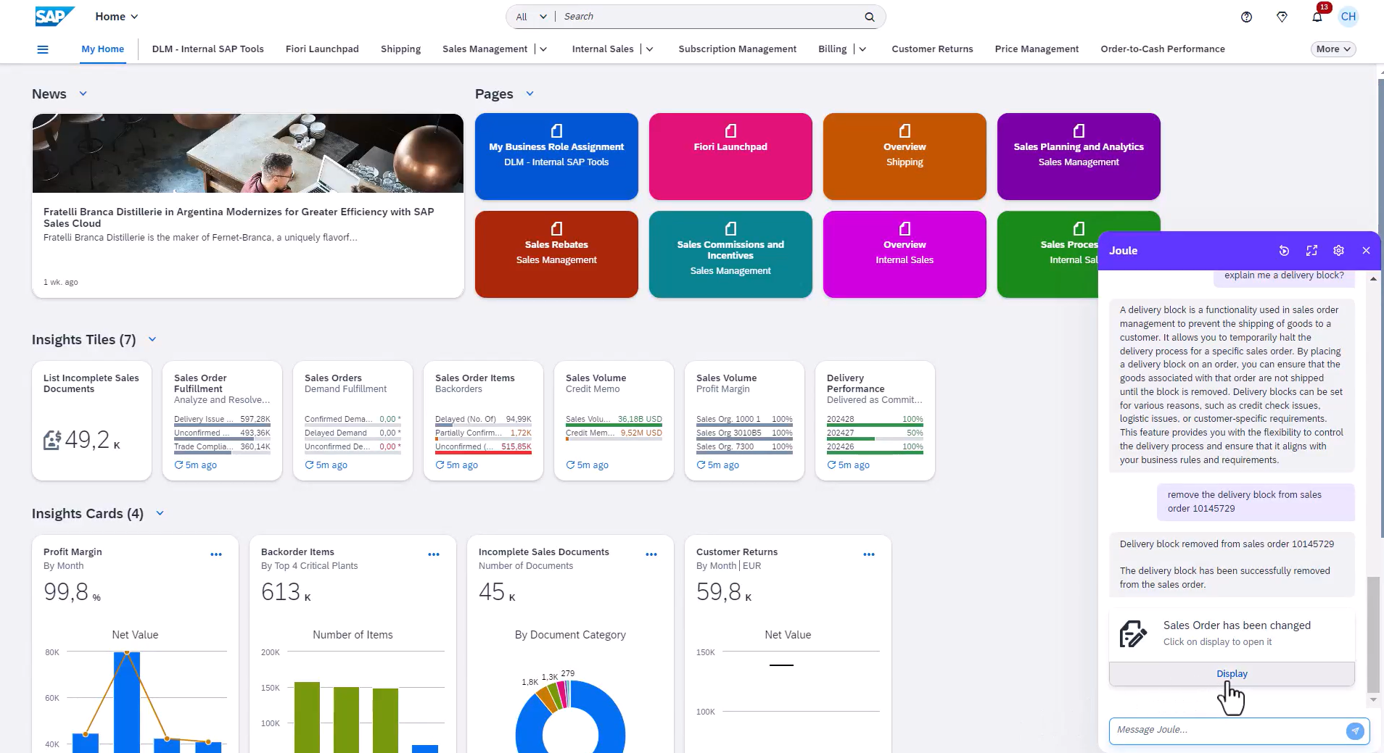The image size is (1384, 753).
Task: Open Sales Planning and Analytics page tile
Action: (x=1079, y=157)
